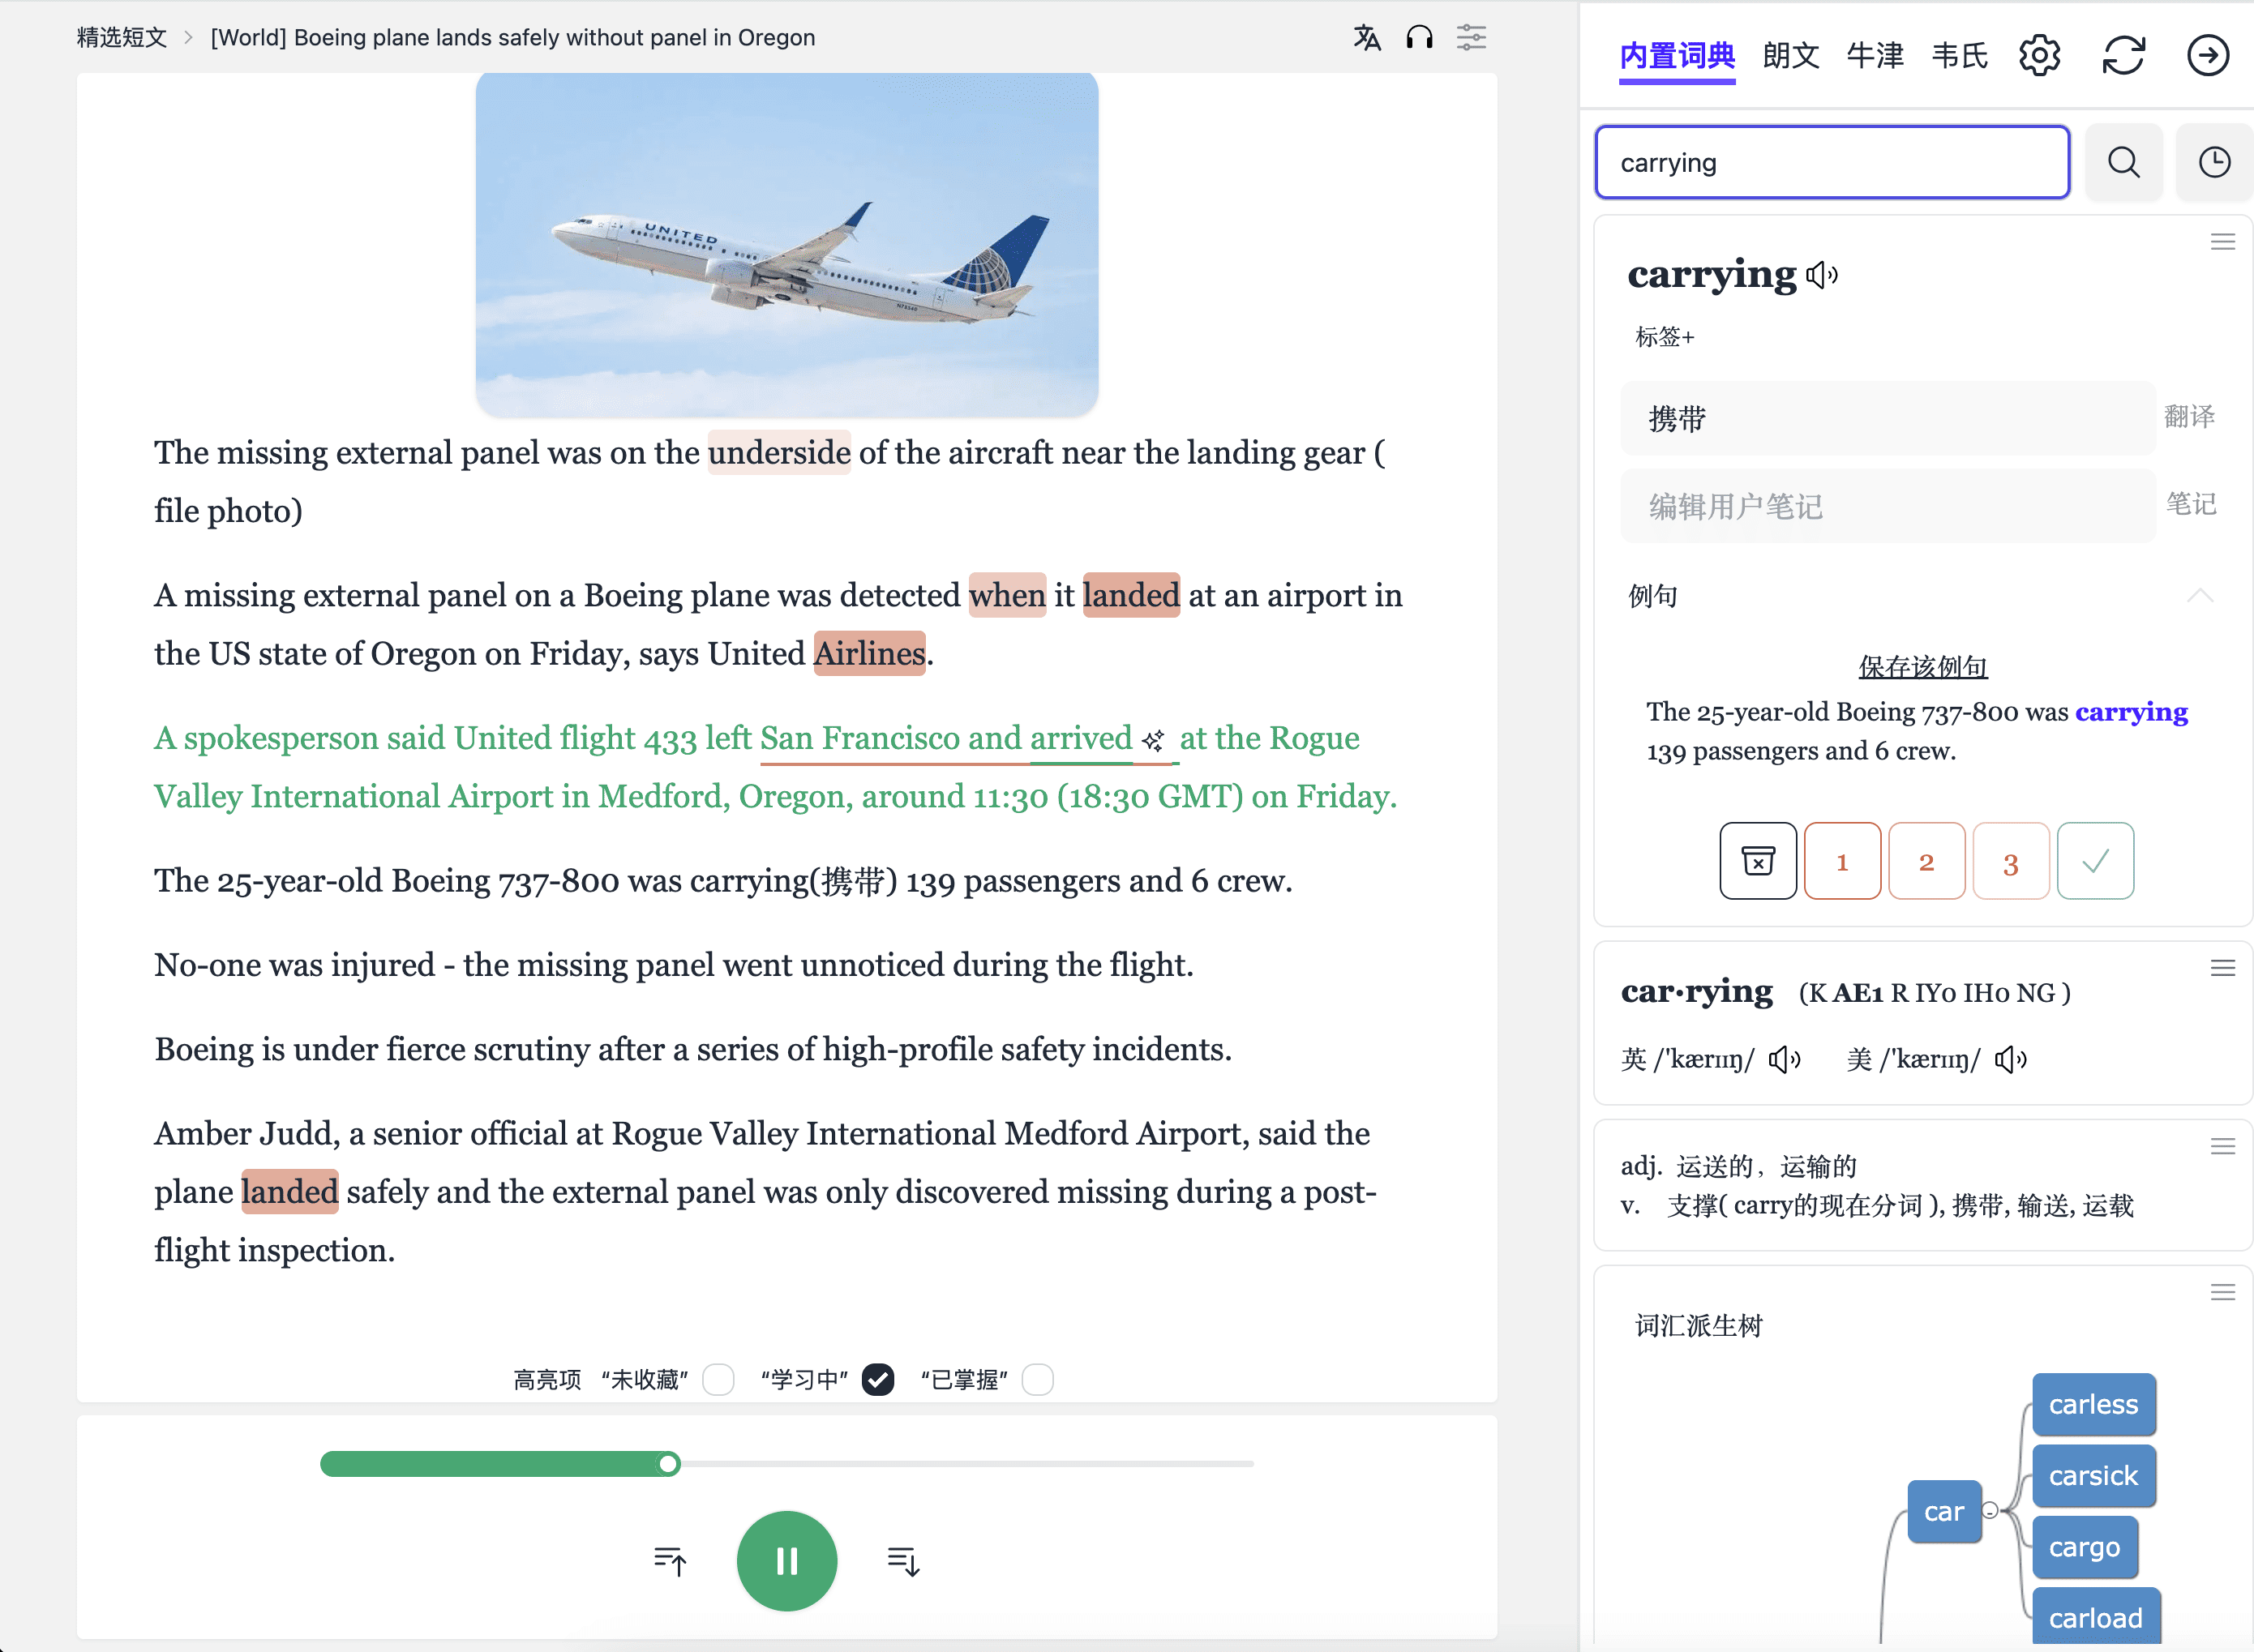Open dictionary settings gear icon
Screen dimensions: 2254x1652
pos(2039,56)
